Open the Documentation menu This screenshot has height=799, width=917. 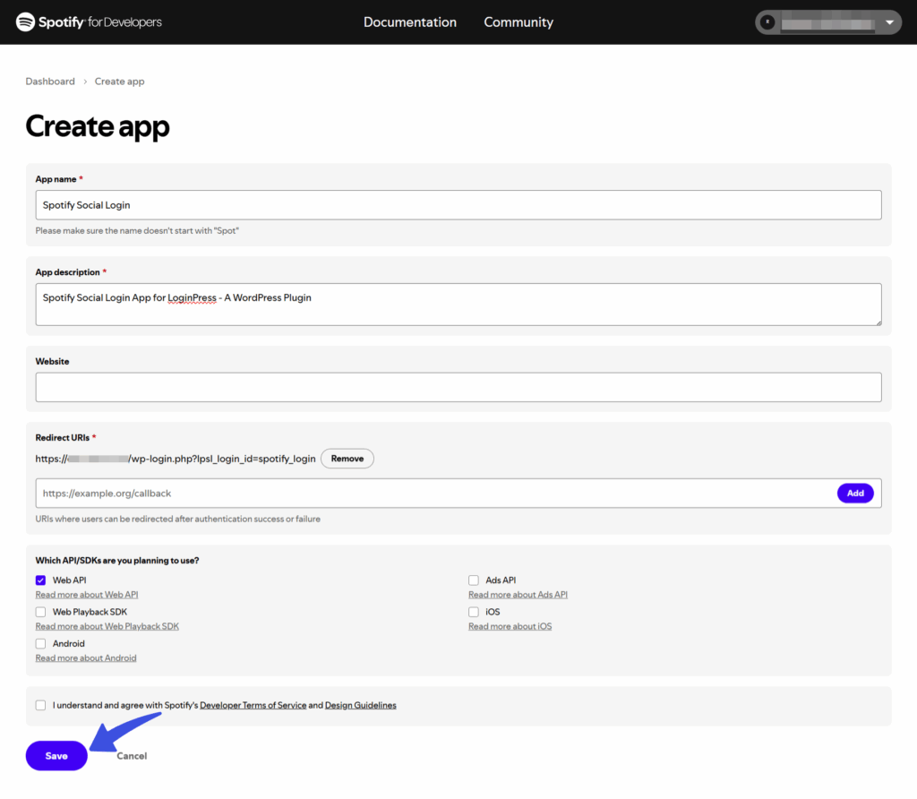[410, 22]
